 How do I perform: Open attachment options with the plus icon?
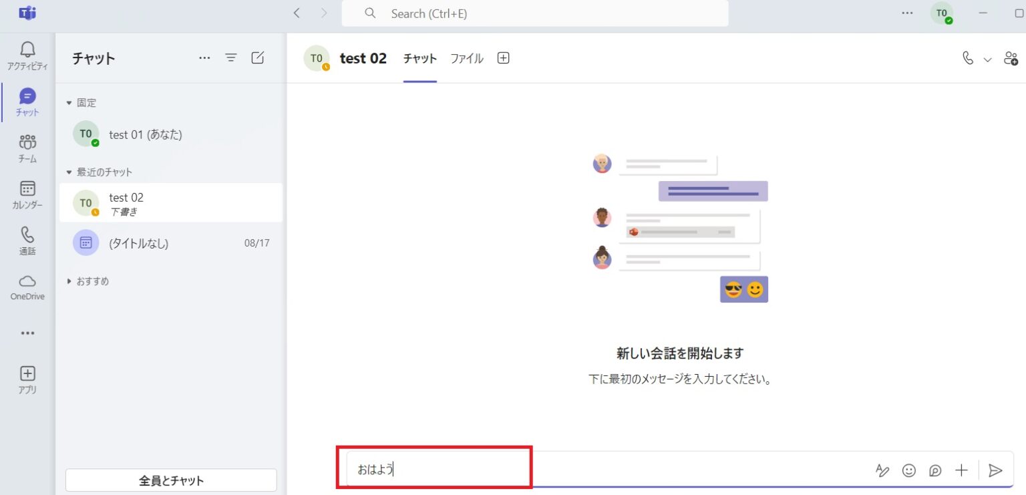point(961,470)
